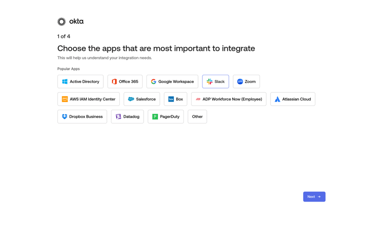The width and height of the screenshot is (383, 225).
Task: Deselect the highlighted Slack app chip
Action: 215,81
